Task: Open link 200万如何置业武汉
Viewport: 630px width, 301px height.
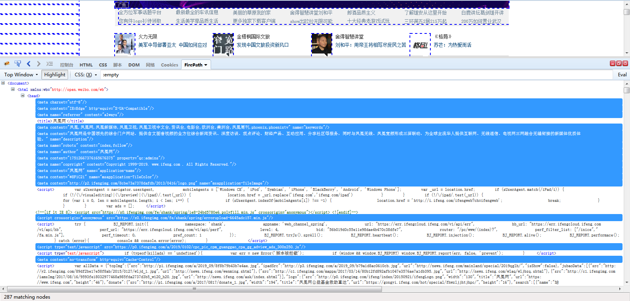Action: point(481,21)
